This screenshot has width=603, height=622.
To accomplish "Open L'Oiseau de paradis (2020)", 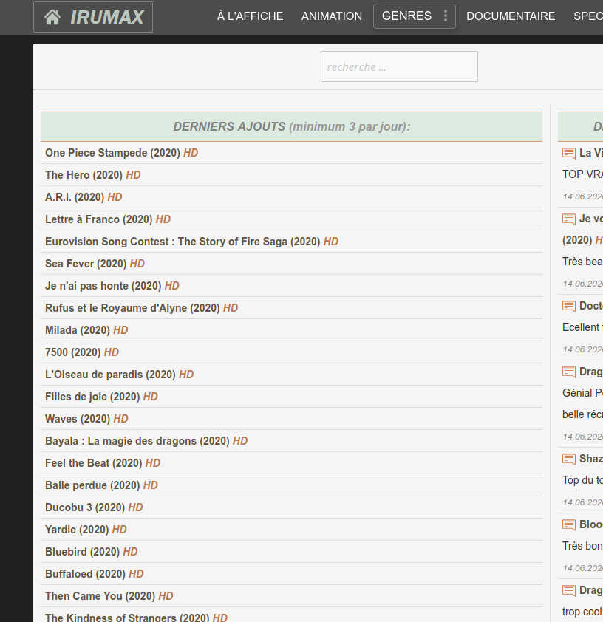I will [x=120, y=375].
